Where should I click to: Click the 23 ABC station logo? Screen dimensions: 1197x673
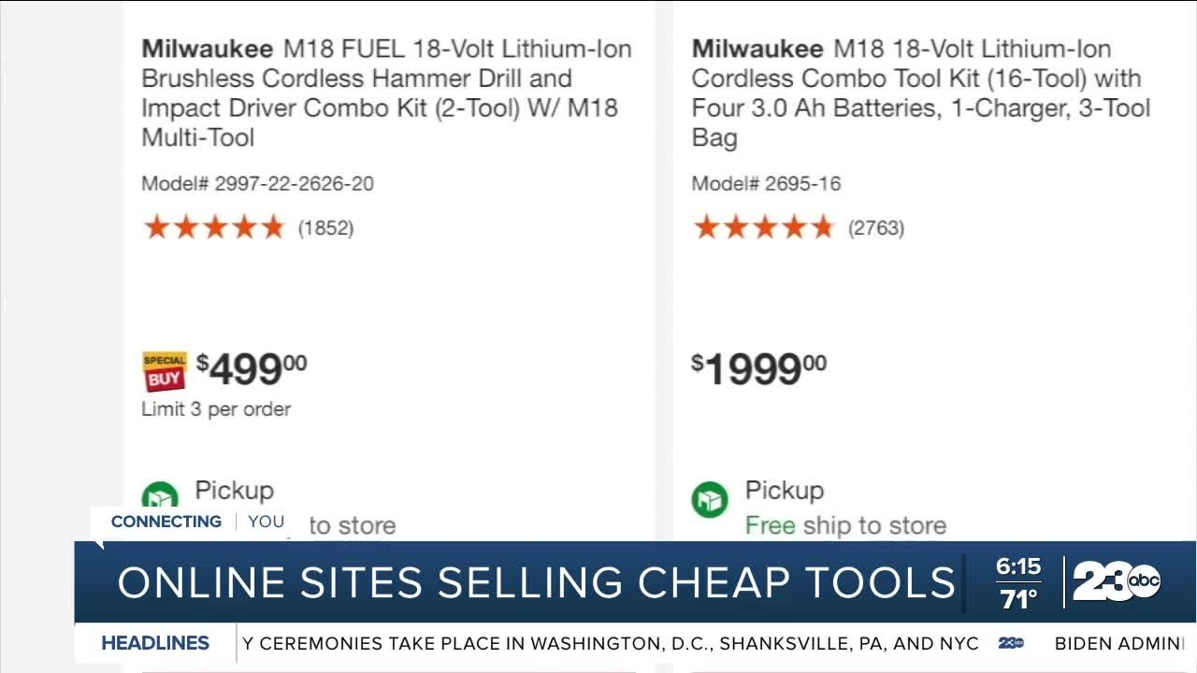click(x=1117, y=582)
